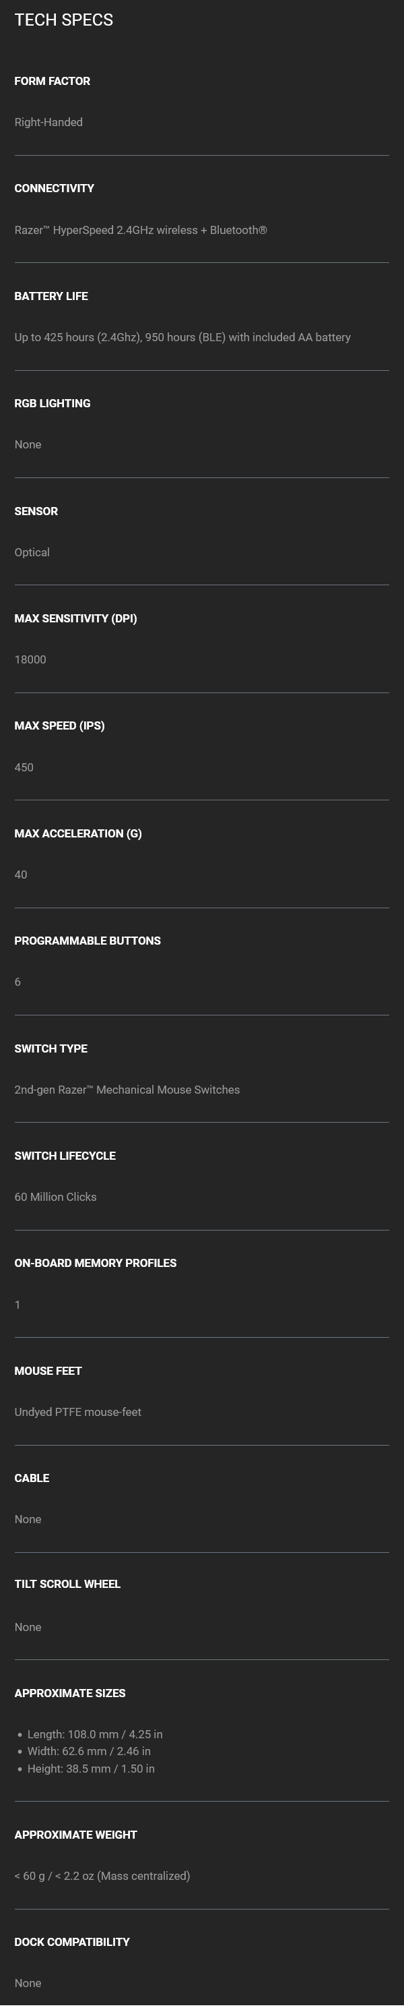Click the 60 Million Clicks value

pos(55,1197)
